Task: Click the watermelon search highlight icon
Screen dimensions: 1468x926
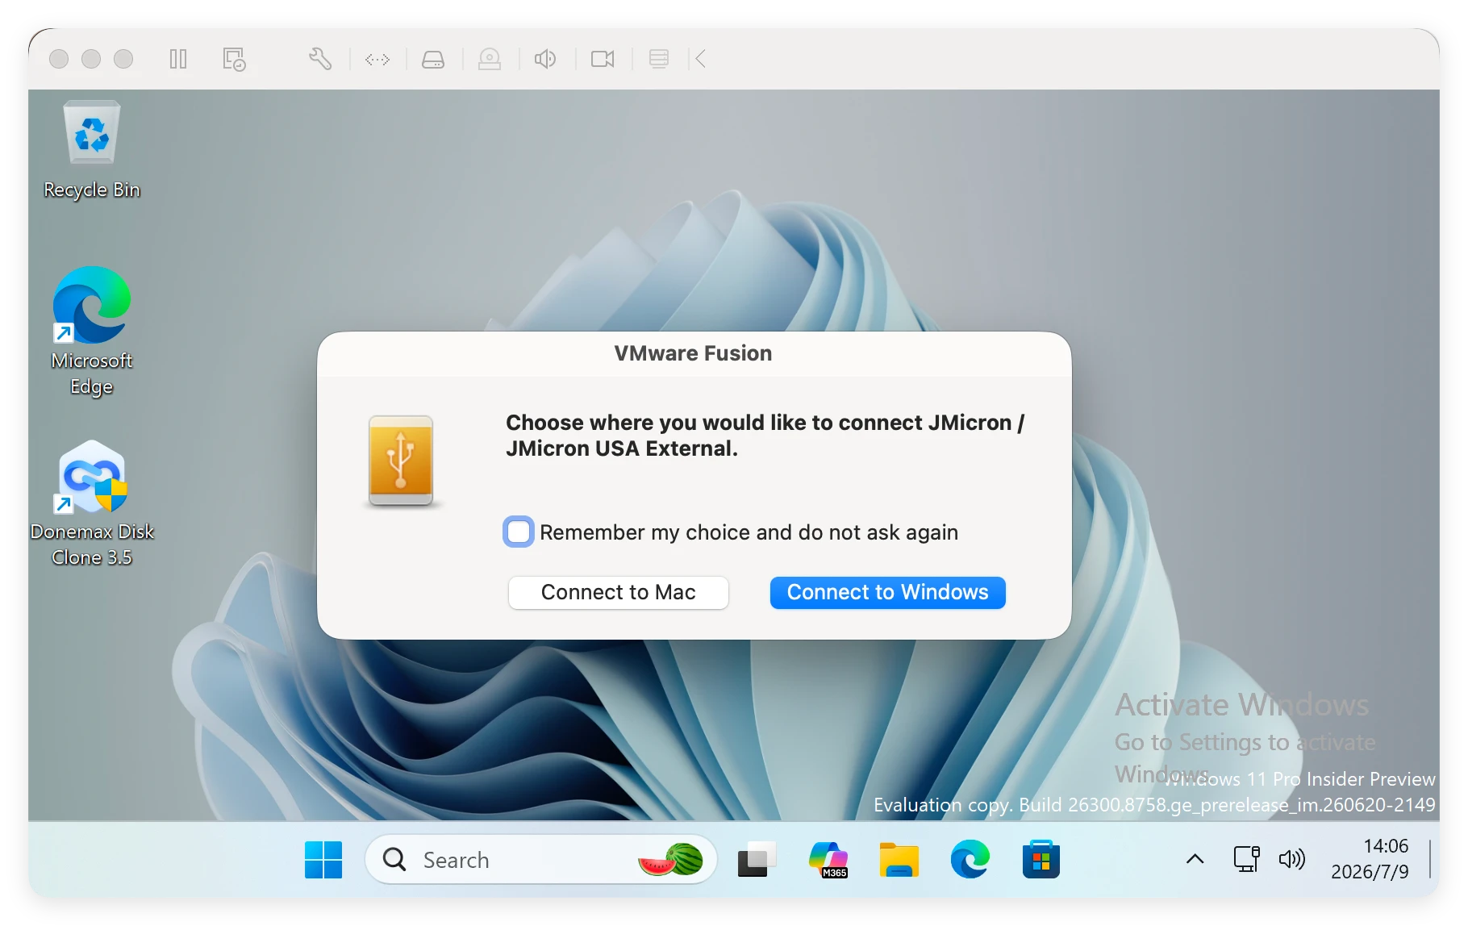Action: coord(671,860)
